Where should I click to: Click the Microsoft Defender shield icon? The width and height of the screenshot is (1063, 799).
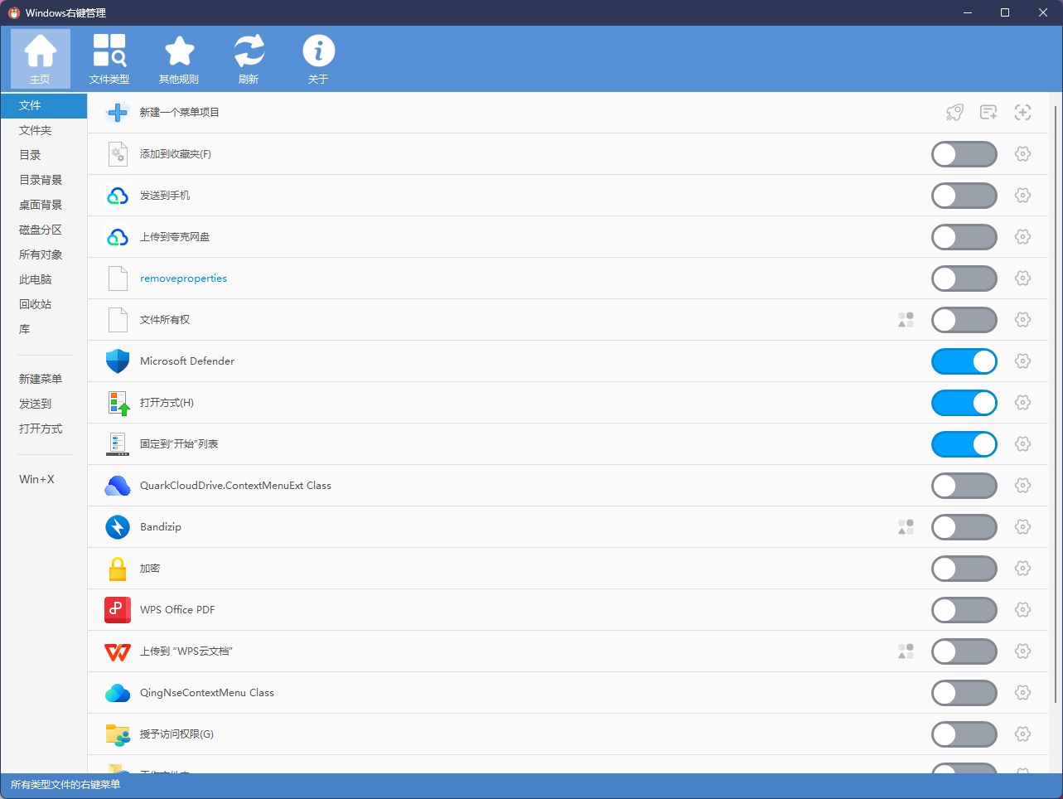[x=118, y=361]
